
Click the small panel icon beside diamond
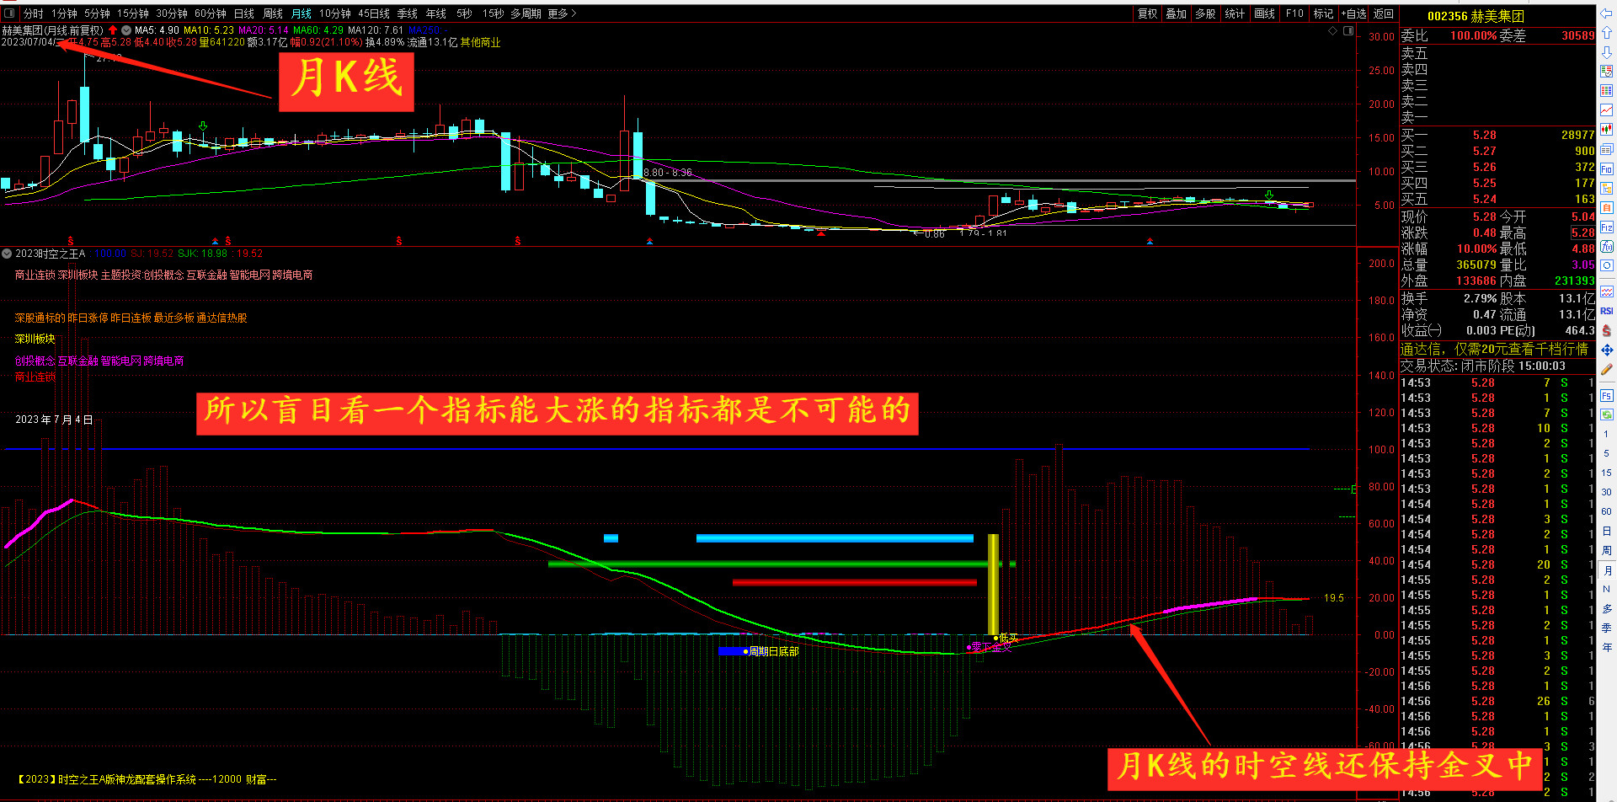pyautogui.click(x=1348, y=30)
